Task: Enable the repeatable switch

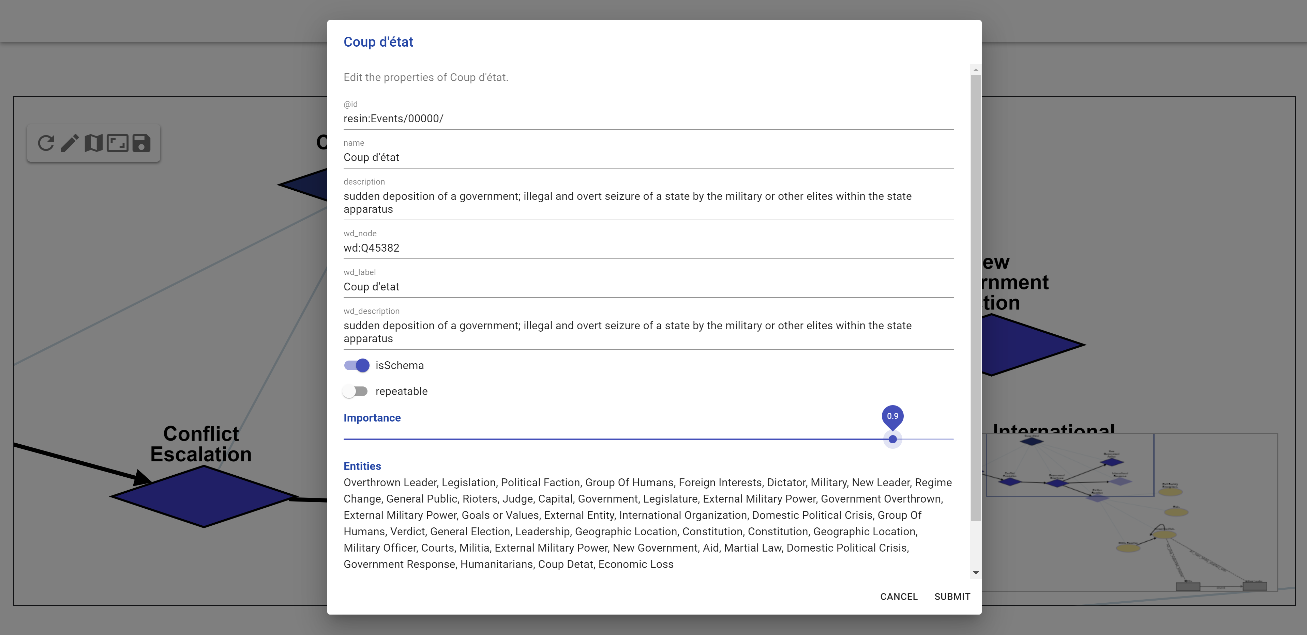Action: 355,391
